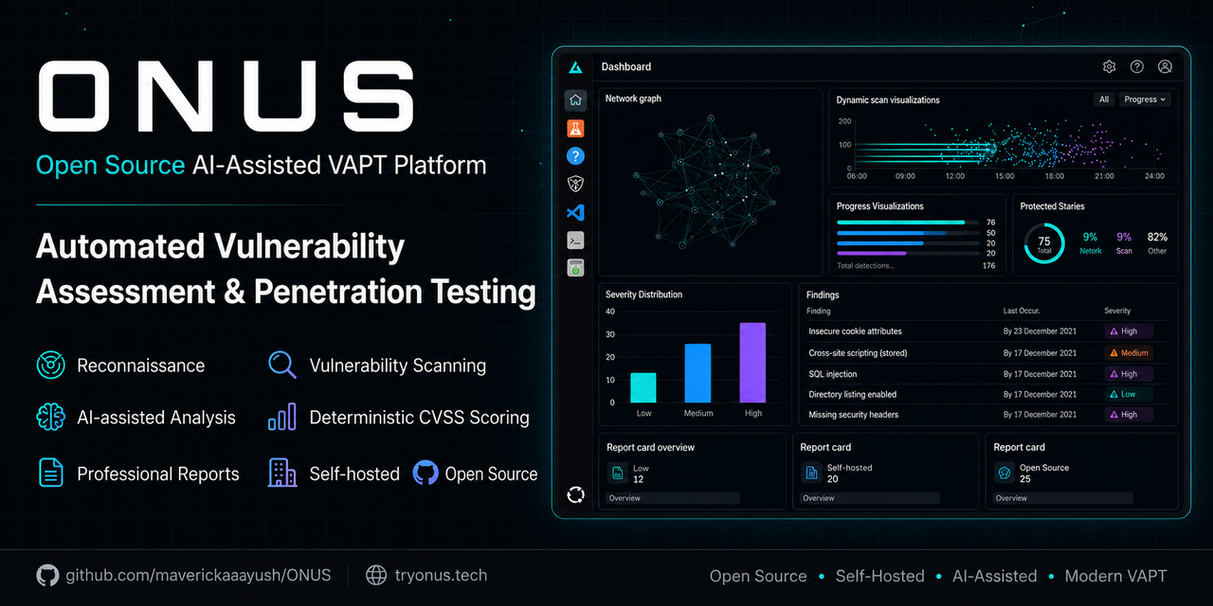Click the SQL injection finding row
Viewport: 1213px width, 606px height.
[986, 374]
